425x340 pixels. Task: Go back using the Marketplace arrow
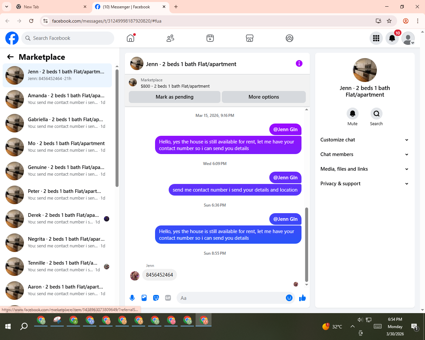pyautogui.click(x=10, y=57)
